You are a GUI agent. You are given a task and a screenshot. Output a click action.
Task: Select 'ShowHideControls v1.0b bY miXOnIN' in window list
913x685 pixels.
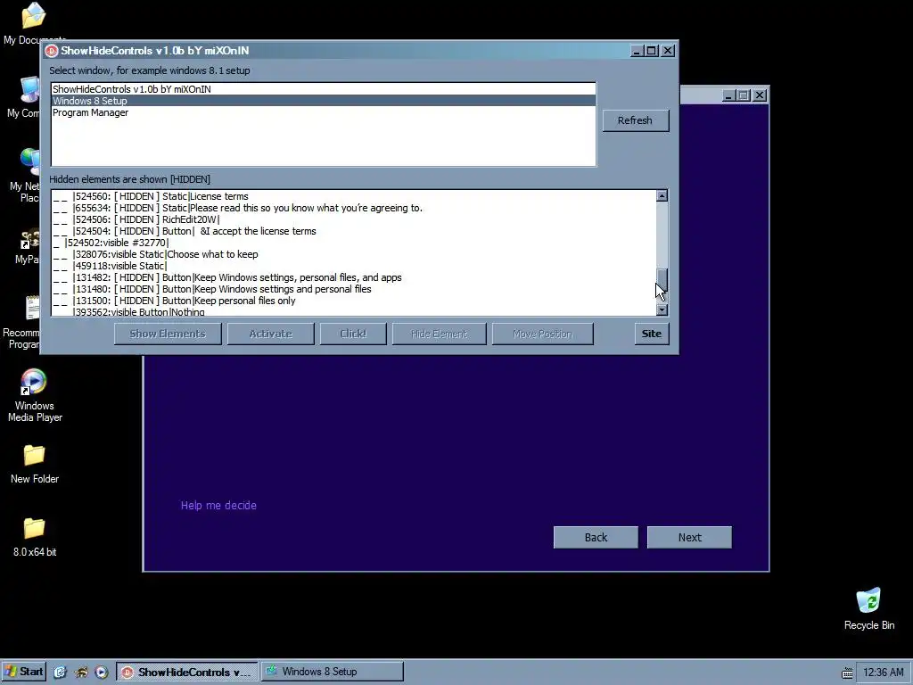coord(323,89)
